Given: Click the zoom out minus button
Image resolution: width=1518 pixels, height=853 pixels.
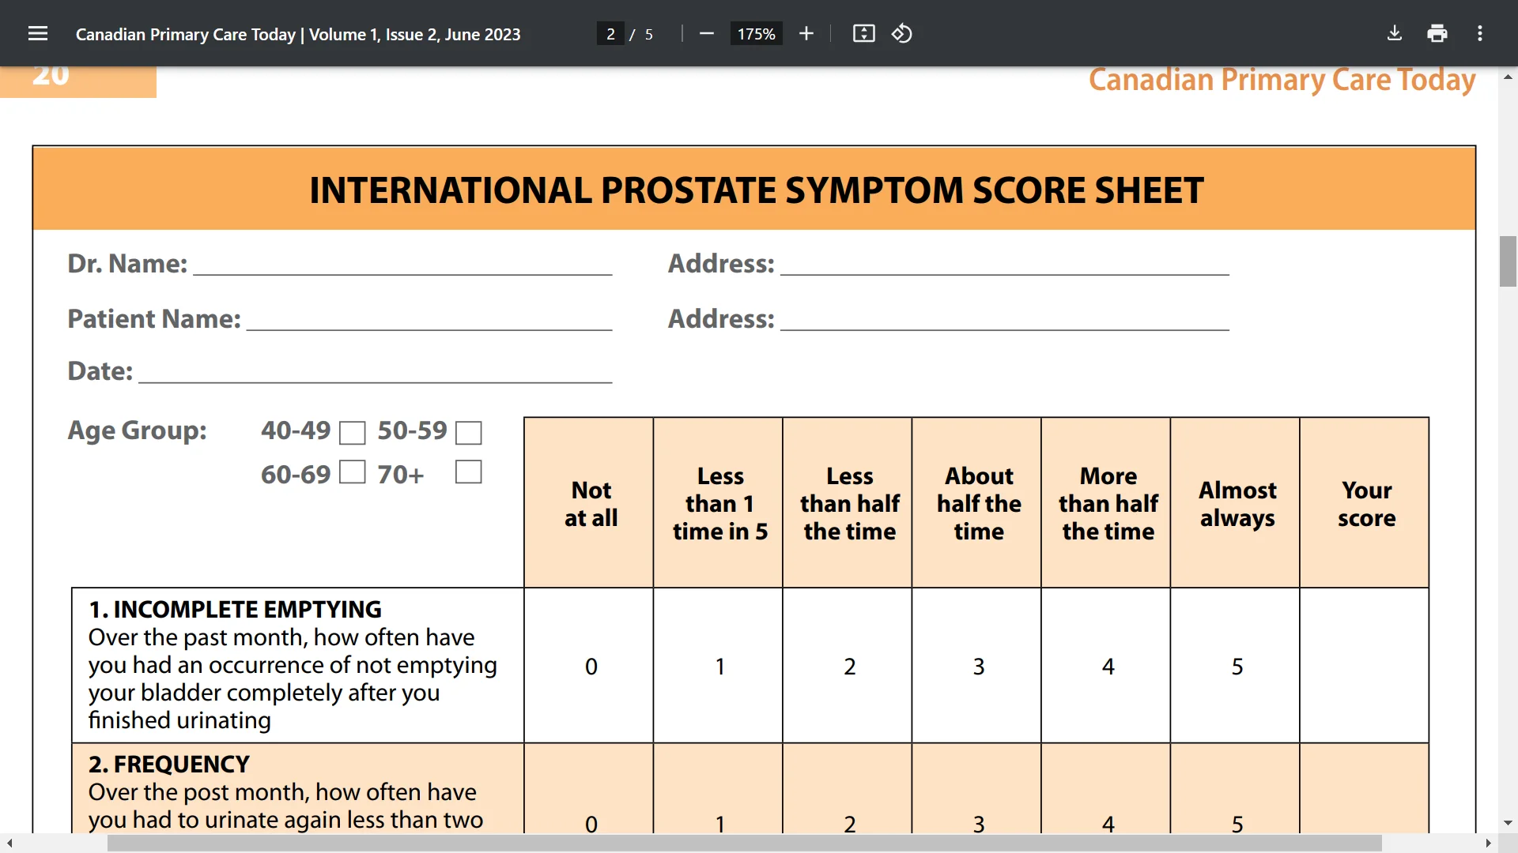Looking at the screenshot, I should click(x=707, y=34).
